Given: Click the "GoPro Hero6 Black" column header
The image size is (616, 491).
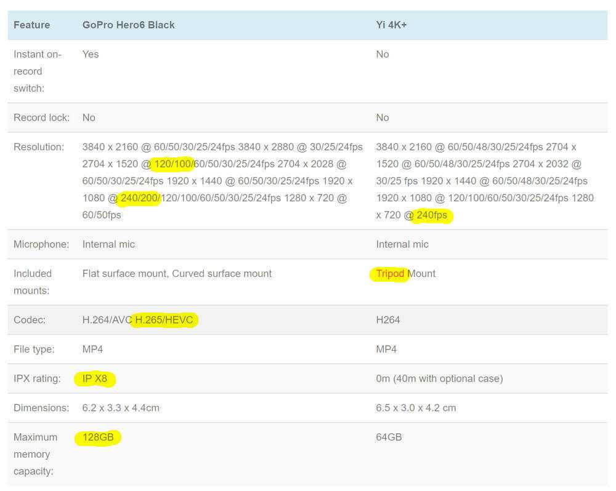Looking at the screenshot, I should pos(128,25).
